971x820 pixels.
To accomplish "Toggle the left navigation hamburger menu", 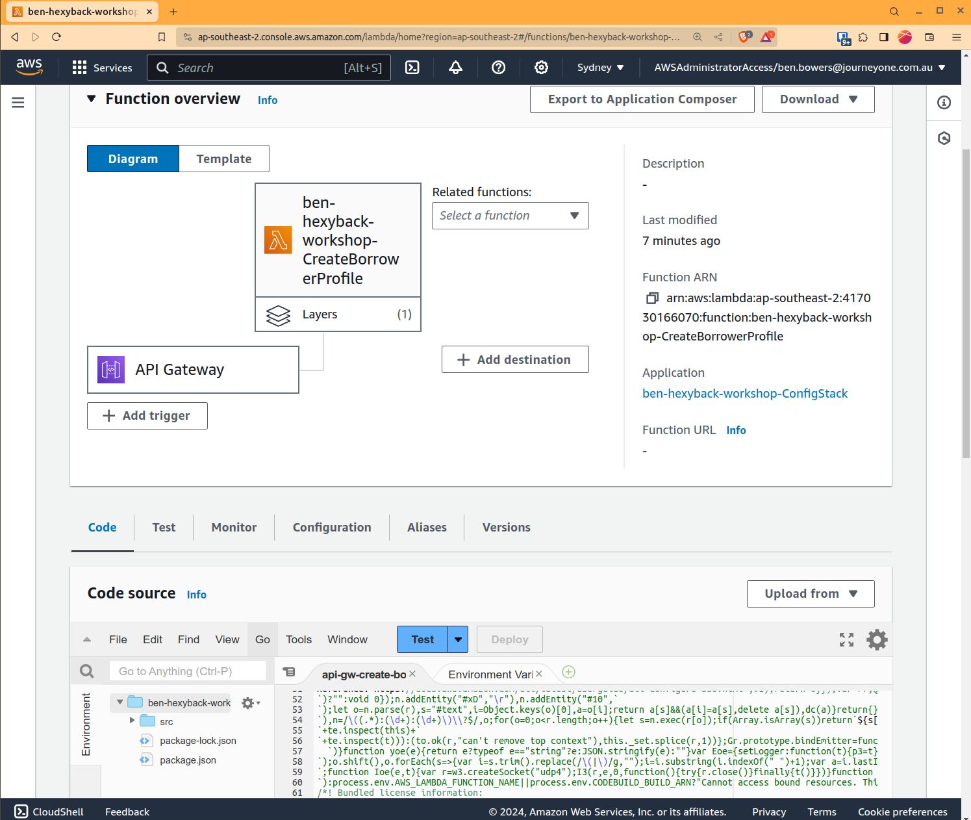I will coord(18,103).
